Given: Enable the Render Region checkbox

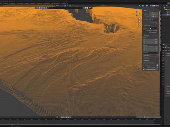Looking at the screenshot, I should coord(150,23).
